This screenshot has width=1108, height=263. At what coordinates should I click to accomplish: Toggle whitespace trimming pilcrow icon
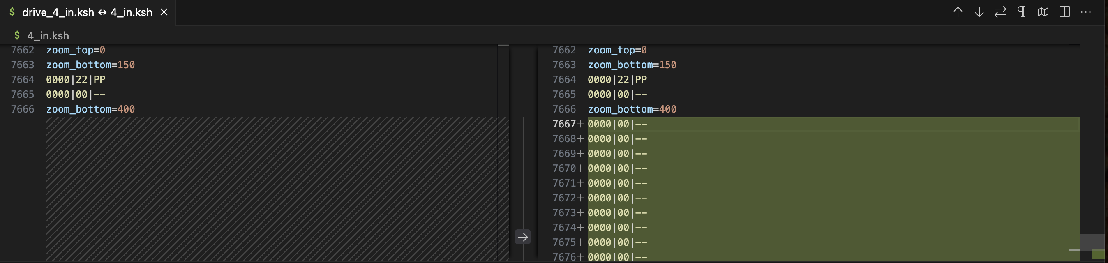pos(1022,12)
